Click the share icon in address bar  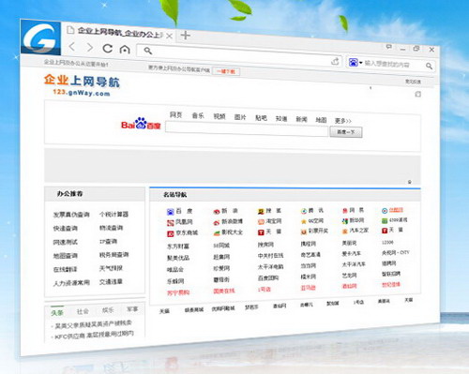[x=335, y=61]
